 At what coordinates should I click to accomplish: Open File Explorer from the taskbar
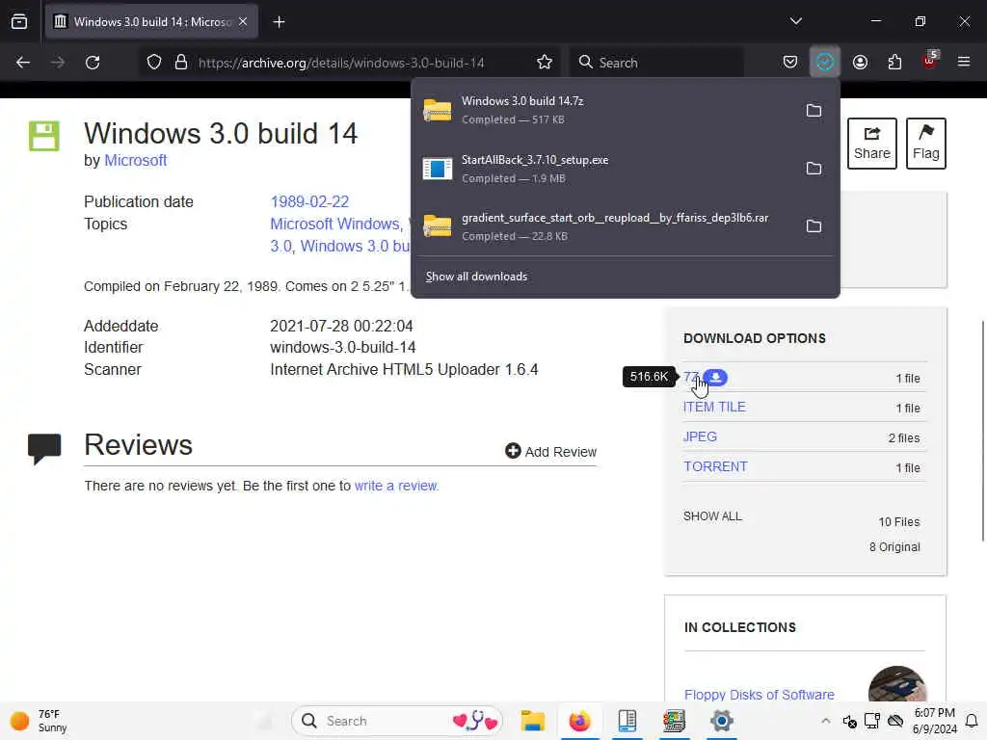tap(532, 721)
